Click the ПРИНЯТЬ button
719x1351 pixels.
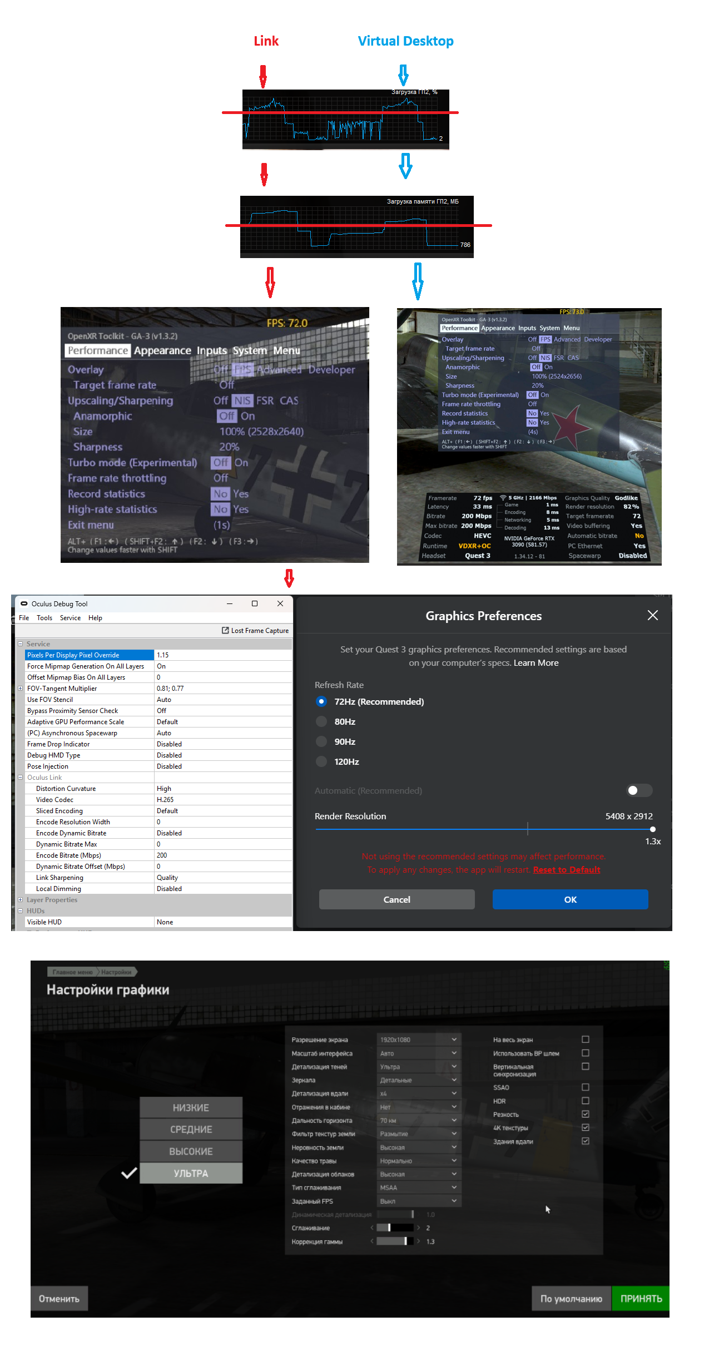click(641, 1298)
